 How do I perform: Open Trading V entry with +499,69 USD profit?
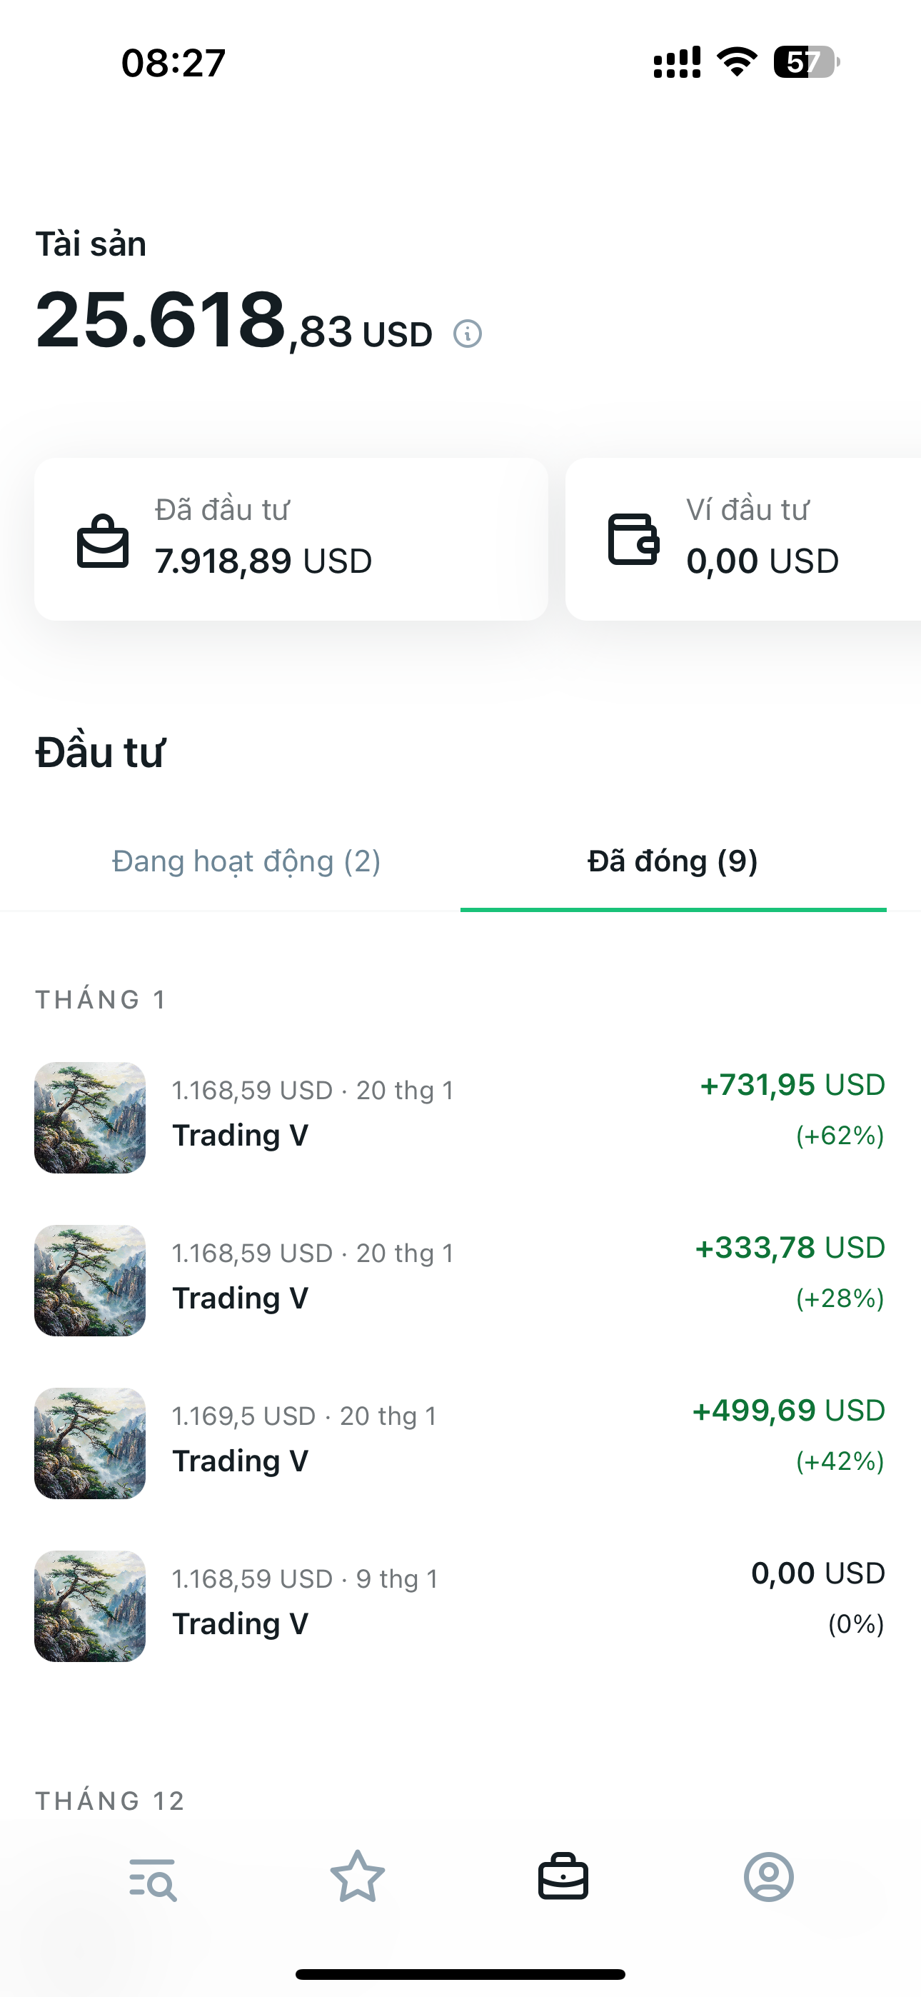pyautogui.click(x=460, y=1443)
